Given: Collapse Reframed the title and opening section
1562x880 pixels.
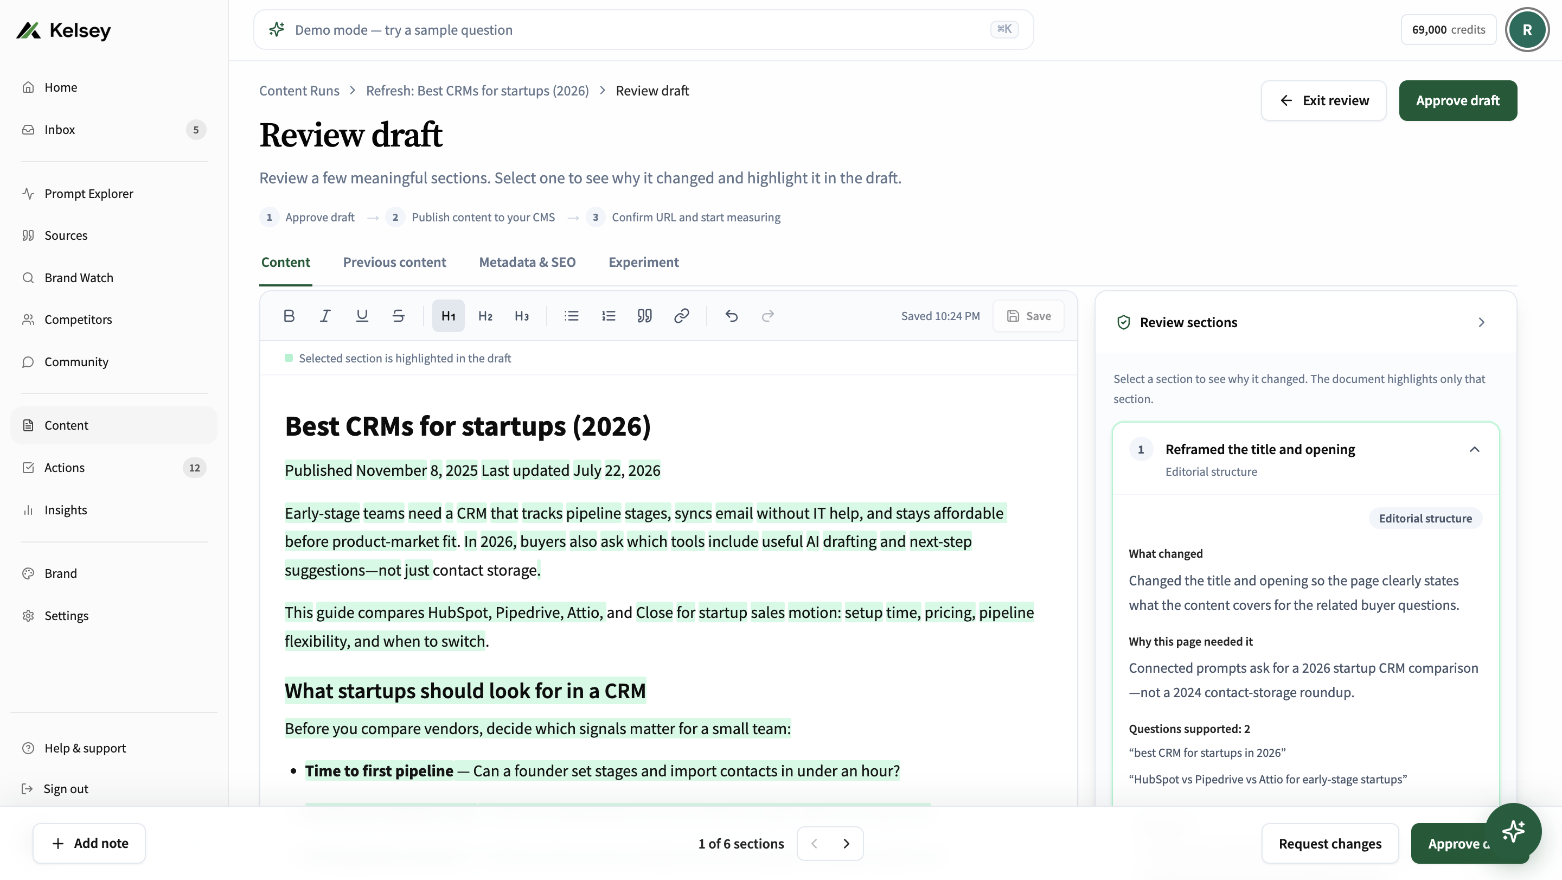Looking at the screenshot, I should (x=1475, y=449).
